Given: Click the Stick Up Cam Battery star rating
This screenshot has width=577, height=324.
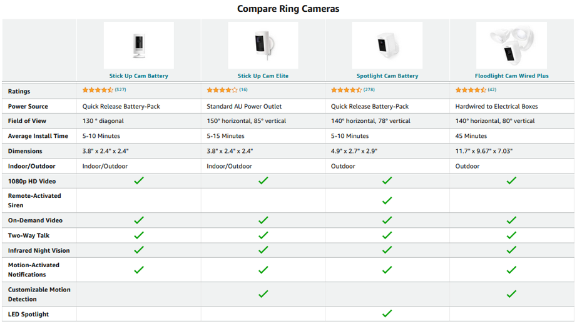Looking at the screenshot, I should point(98,90).
